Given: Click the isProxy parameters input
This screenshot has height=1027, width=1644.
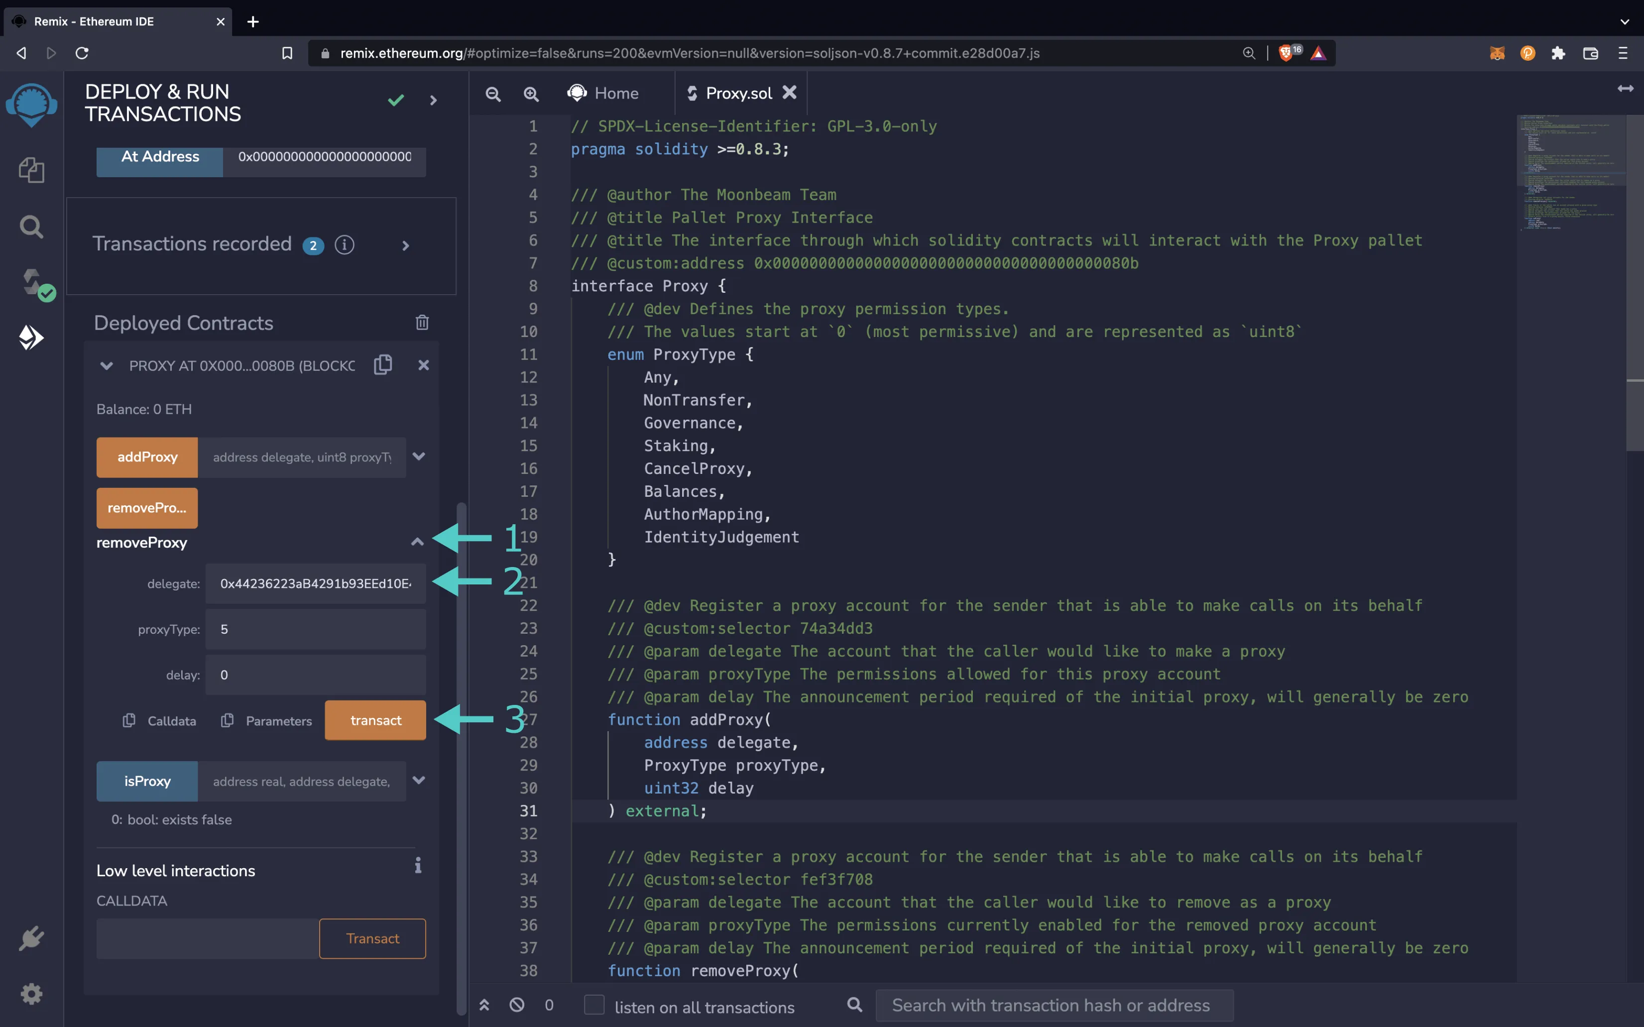Looking at the screenshot, I should coord(302,781).
